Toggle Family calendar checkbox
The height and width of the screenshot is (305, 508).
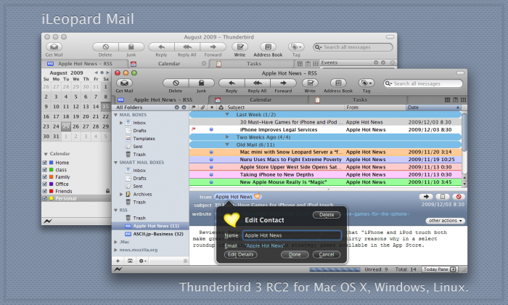pos(45,176)
